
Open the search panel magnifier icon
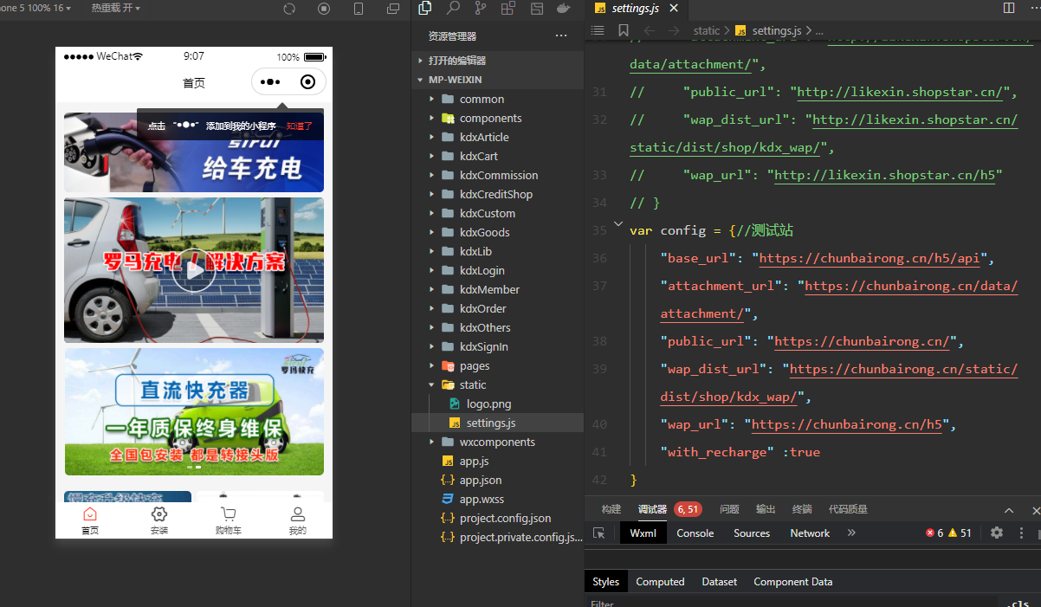[x=453, y=9]
